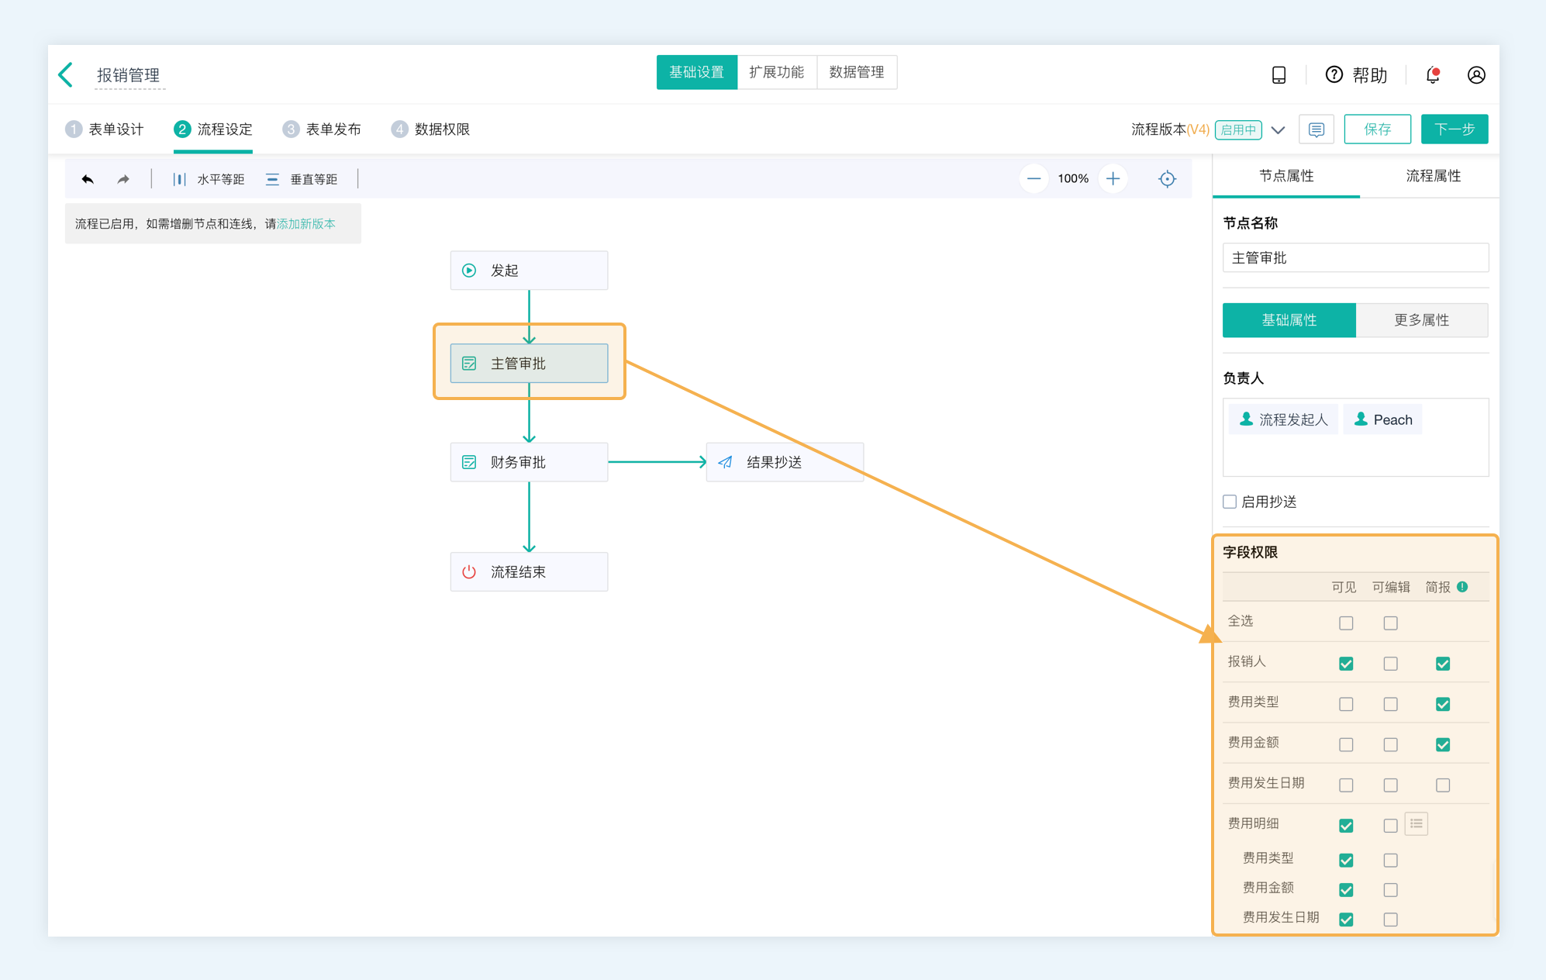Click the 节点名称 input field
The height and width of the screenshot is (980, 1546).
coord(1354,258)
